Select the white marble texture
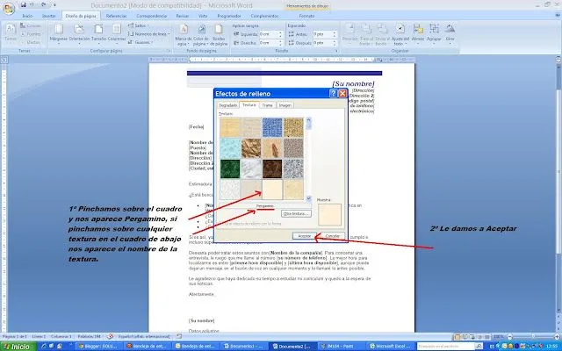 (251, 169)
